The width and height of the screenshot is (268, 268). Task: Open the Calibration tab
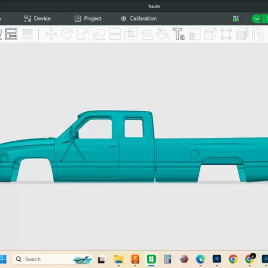click(x=139, y=18)
